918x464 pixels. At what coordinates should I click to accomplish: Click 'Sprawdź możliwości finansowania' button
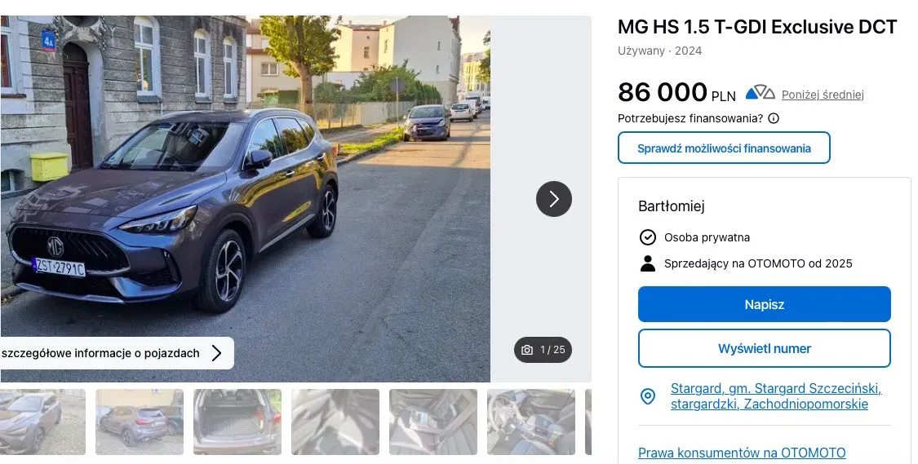point(724,148)
